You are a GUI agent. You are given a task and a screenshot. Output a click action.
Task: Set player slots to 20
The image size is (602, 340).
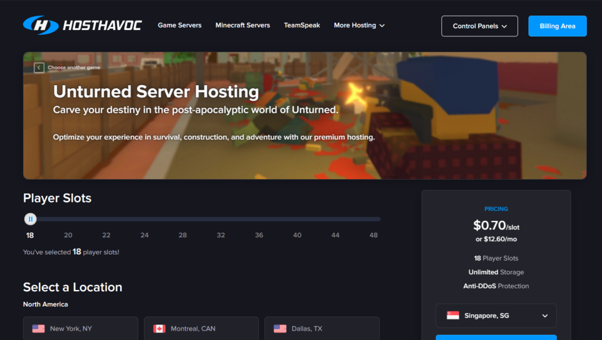tap(68, 235)
